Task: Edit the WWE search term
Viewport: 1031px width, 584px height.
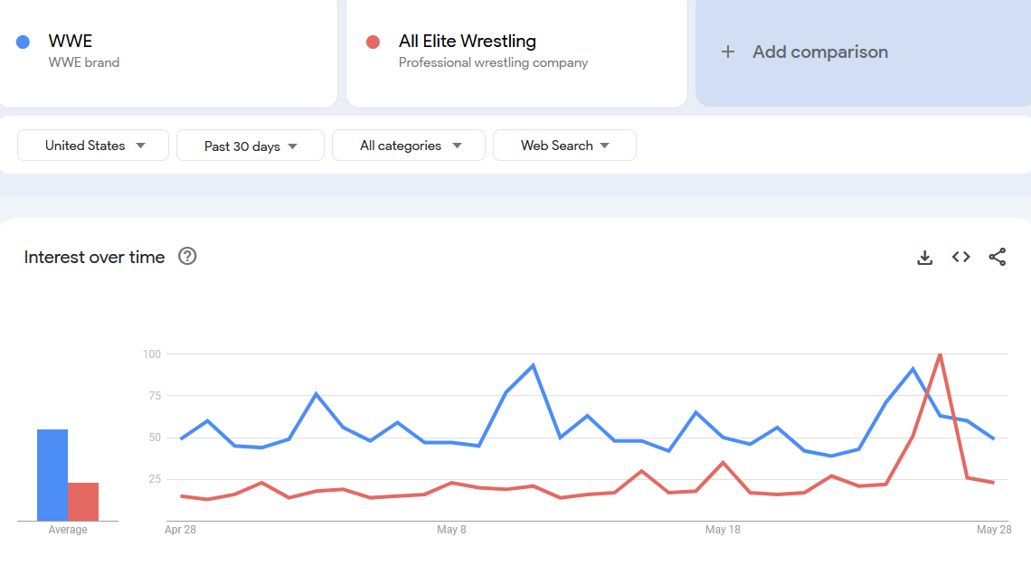Action: click(71, 42)
